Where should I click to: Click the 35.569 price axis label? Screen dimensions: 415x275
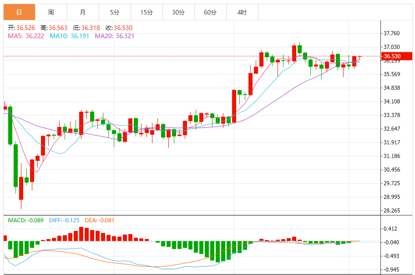[392, 74]
